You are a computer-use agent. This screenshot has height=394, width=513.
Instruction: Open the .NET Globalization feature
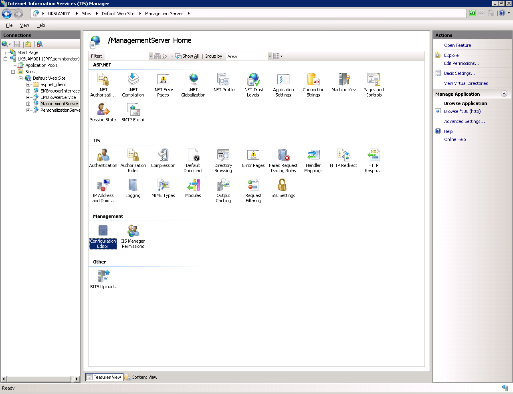[193, 85]
